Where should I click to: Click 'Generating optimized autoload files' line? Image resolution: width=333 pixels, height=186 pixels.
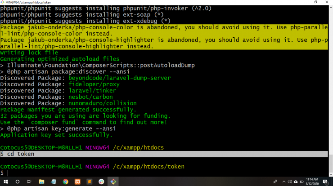(60, 59)
